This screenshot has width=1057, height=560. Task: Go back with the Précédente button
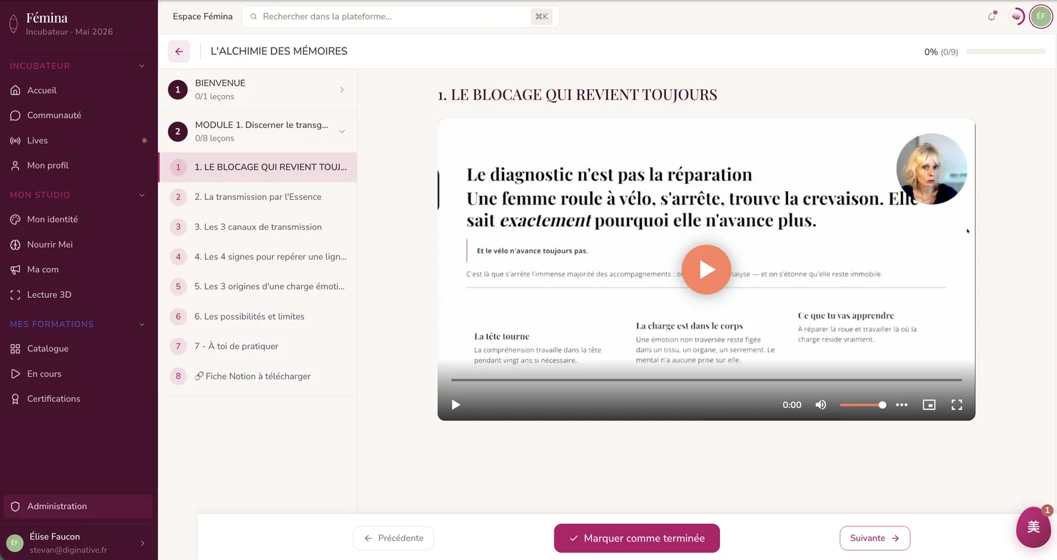click(394, 538)
